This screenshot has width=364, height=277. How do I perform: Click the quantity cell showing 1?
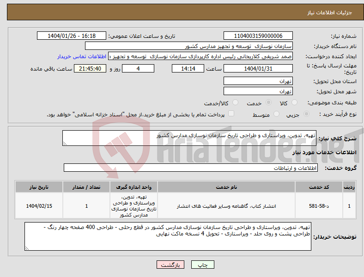coord(86,206)
